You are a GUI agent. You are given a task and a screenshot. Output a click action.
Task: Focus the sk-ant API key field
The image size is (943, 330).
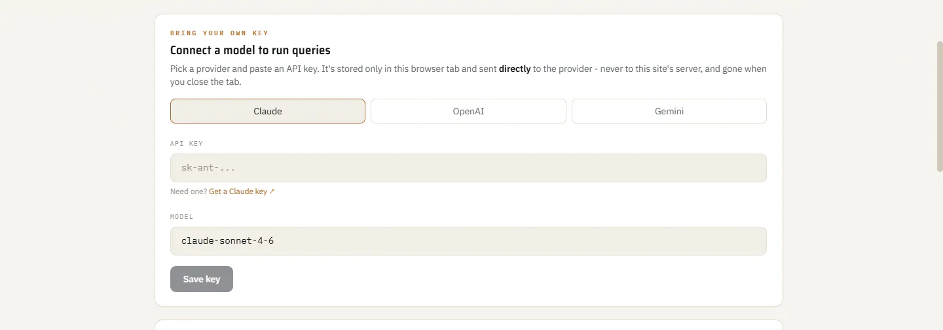point(468,168)
